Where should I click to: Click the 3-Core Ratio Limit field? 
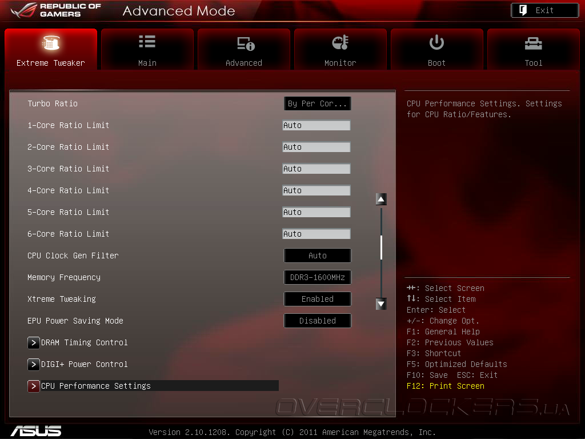click(x=316, y=169)
